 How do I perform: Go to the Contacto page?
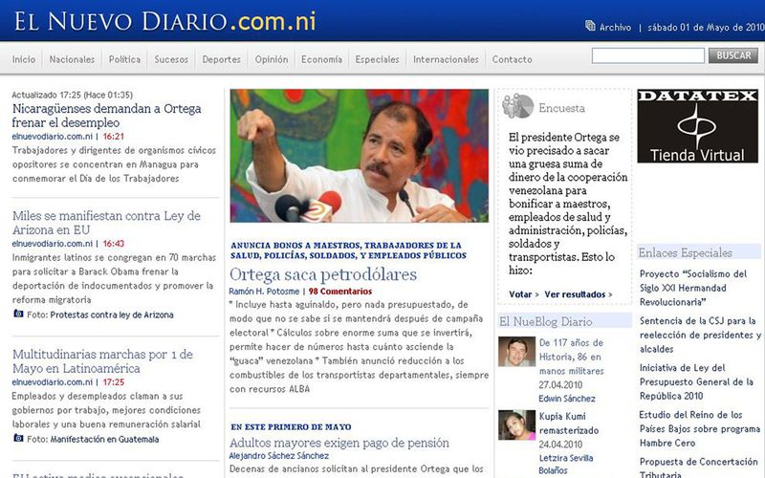coord(512,59)
